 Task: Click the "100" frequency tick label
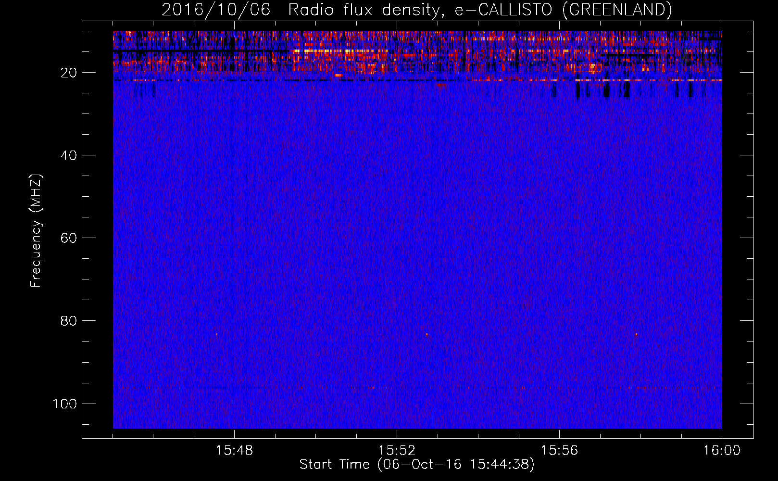65,404
